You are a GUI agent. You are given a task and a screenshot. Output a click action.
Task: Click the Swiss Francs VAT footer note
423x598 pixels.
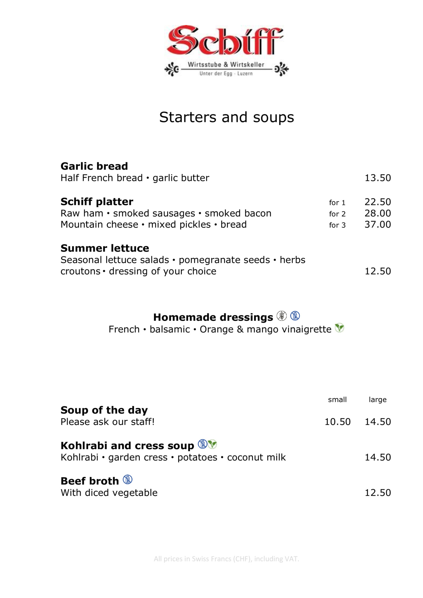[226, 559]
